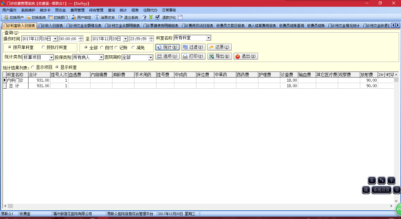Open the 费用管理 menu
Viewport: 401px width, 219px height.
pyautogui.click(x=77, y=10)
